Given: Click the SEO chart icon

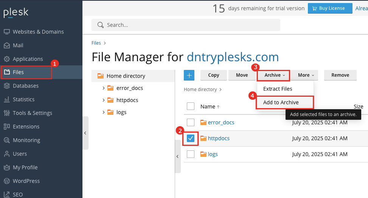Looking at the screenshot, I should (x=7, y=195).
